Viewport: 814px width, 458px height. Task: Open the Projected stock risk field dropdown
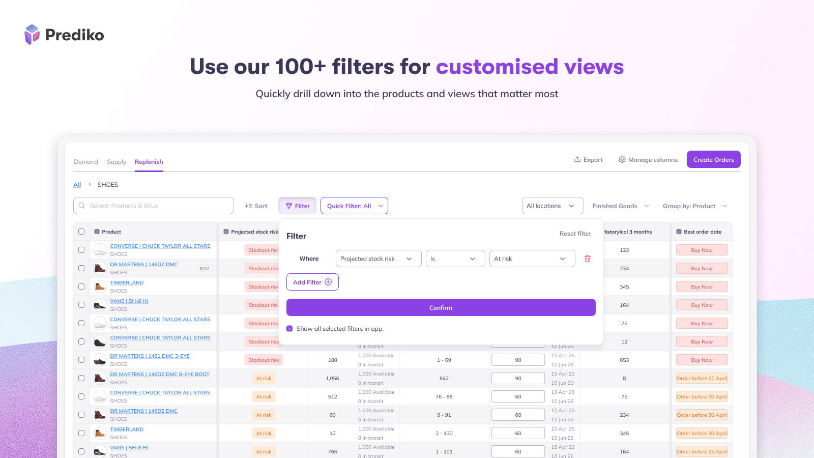[379, 259]
